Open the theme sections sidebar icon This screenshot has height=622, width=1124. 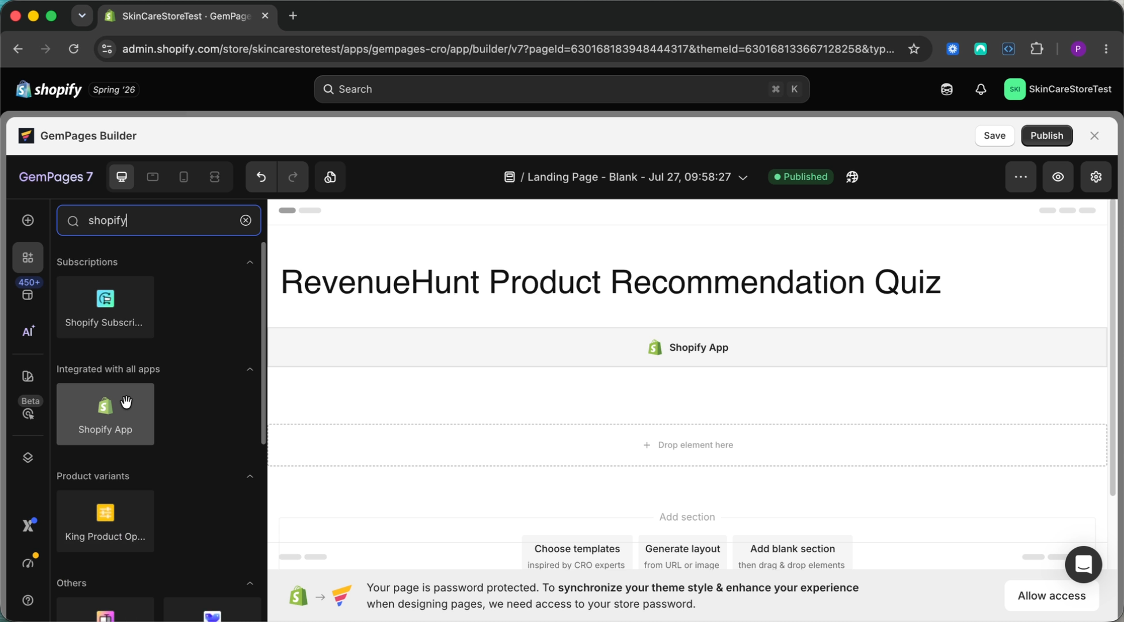point(28,377)
